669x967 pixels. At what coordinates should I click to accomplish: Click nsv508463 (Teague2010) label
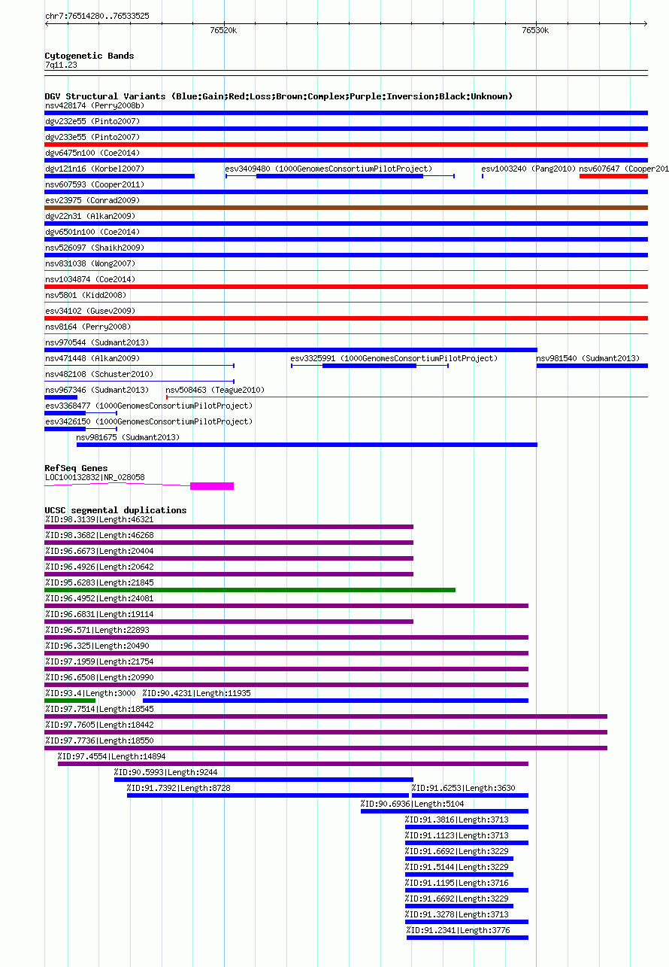coord(215,390)
